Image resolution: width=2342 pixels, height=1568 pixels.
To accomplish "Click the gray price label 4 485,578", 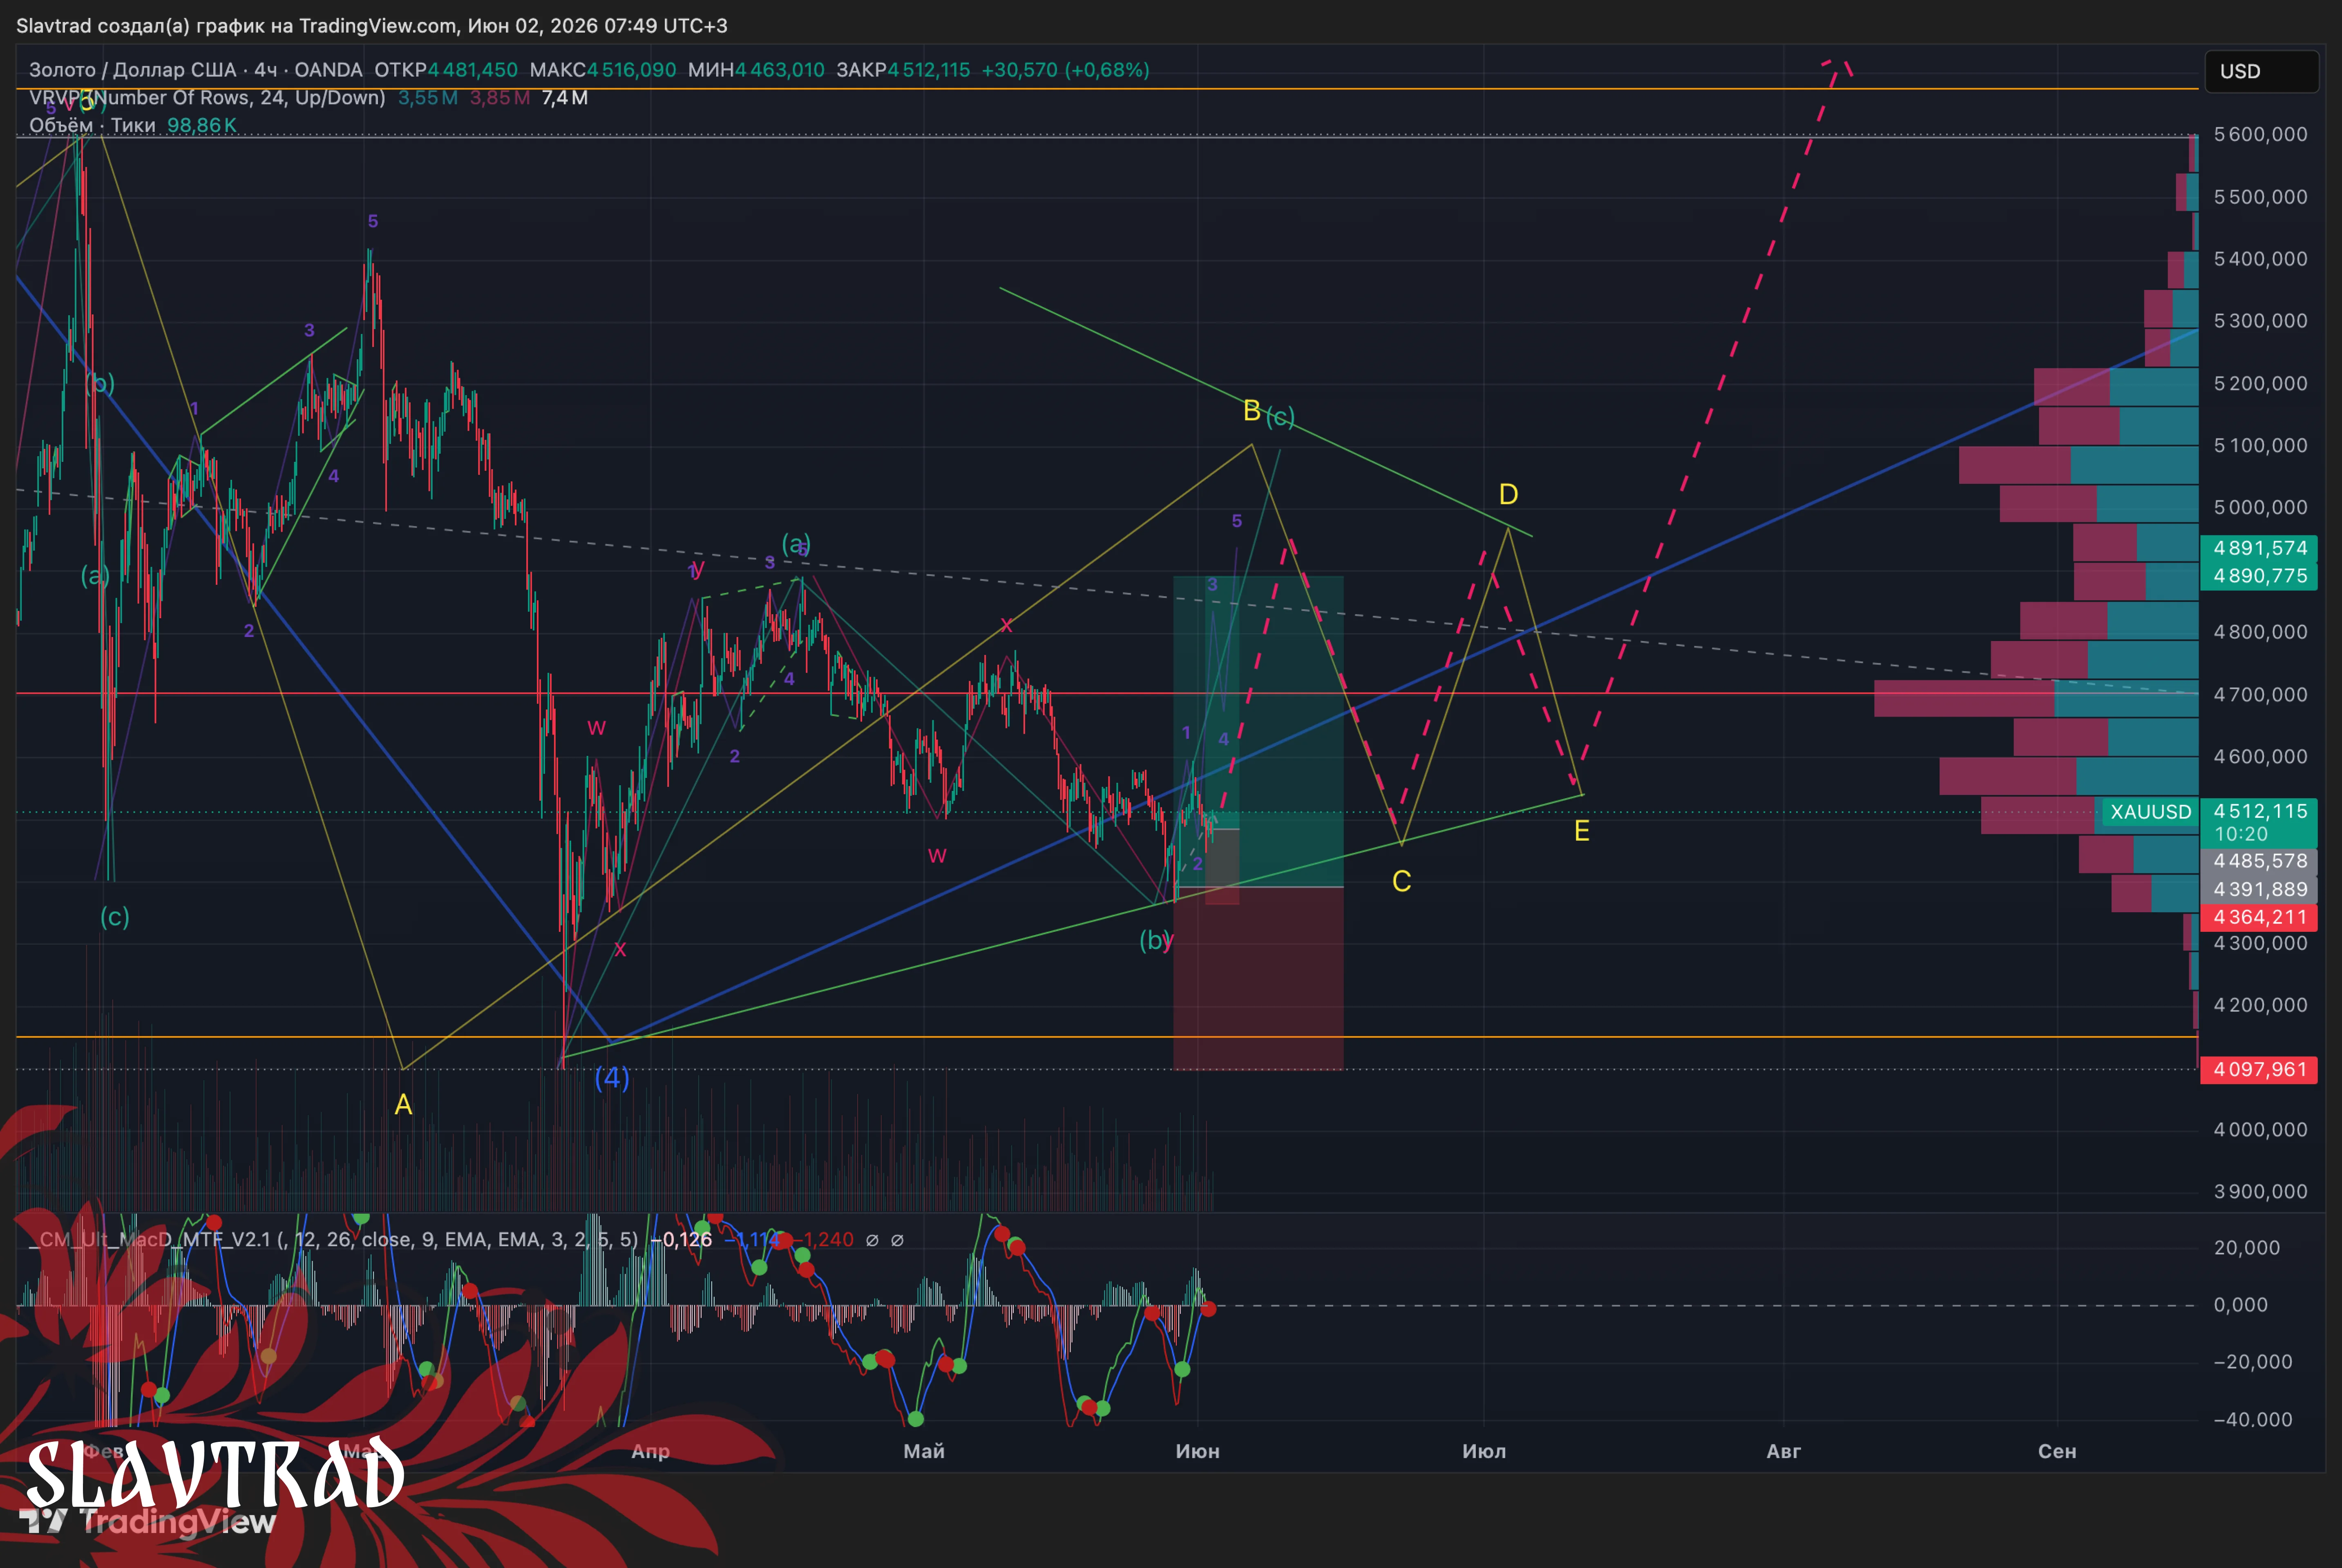I will (x=2260, y=861).
